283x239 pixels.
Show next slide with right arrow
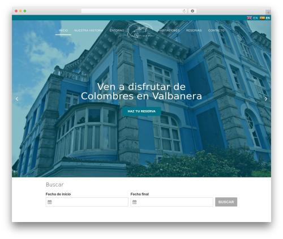266,99
